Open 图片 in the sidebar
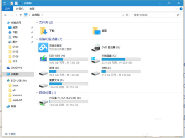 (x=15, y=42)
